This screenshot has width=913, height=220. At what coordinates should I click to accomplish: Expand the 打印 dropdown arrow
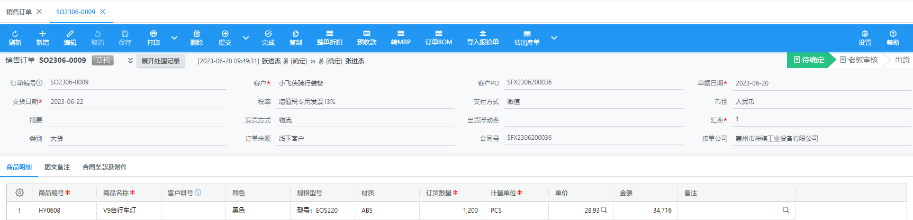(174, 38)
